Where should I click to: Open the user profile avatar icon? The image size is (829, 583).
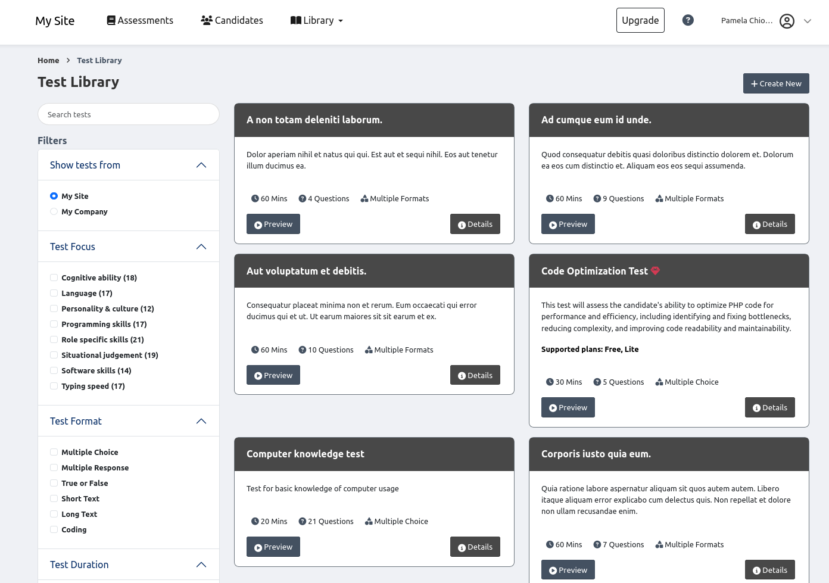[x=787, y=21]
